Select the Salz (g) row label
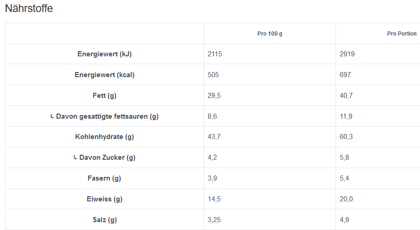The image size is (420, 230). pyautogui.click(x=104, y=220)
